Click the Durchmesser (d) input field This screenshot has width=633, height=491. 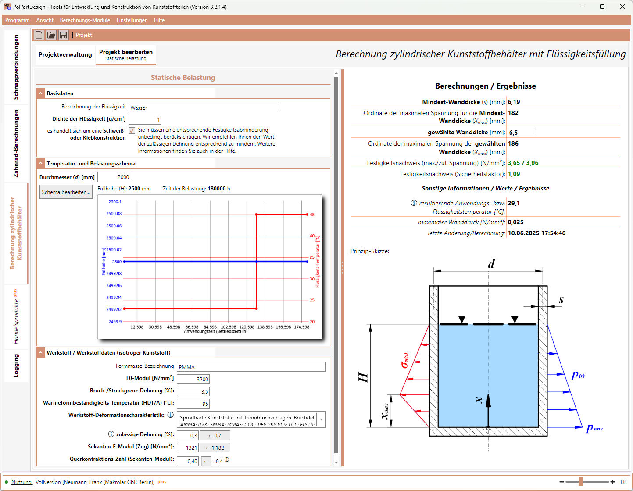[114, 177]
